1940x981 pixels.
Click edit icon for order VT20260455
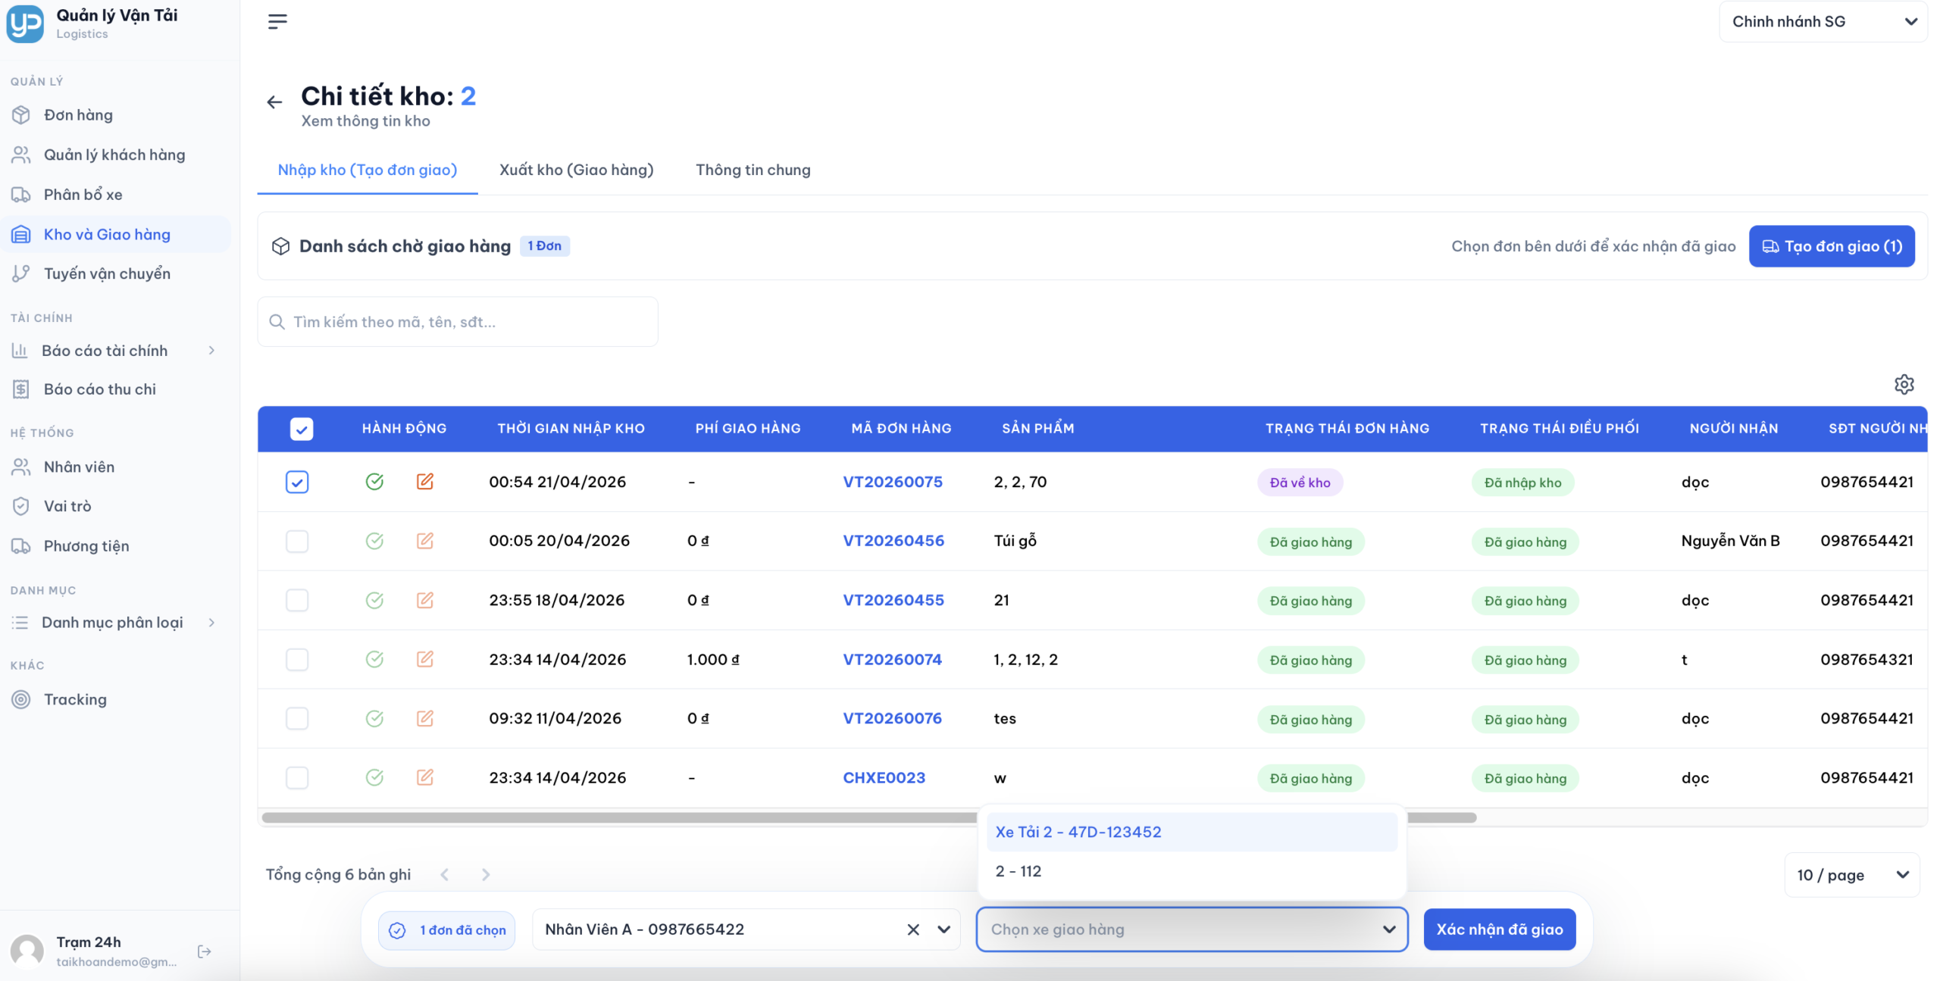click(425, 600)
